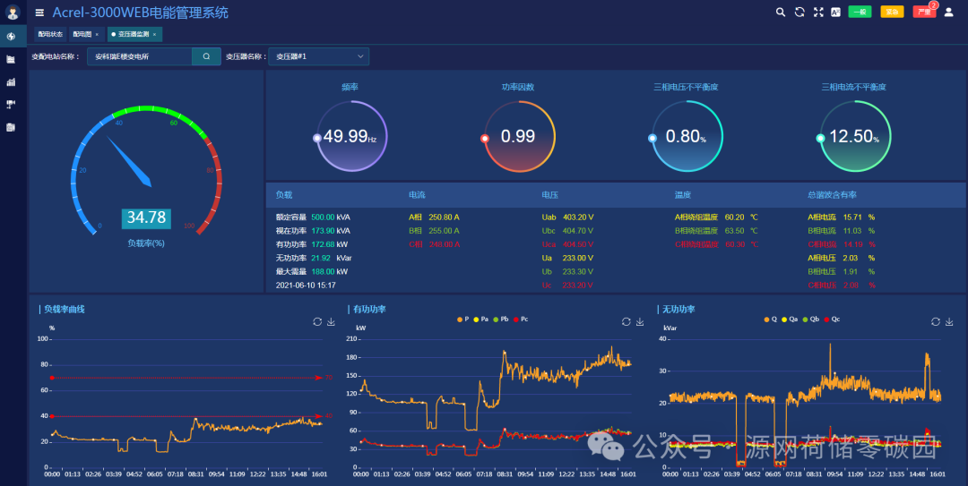
Task: Toggle the Qc series legend
Action: coord(832,320)
